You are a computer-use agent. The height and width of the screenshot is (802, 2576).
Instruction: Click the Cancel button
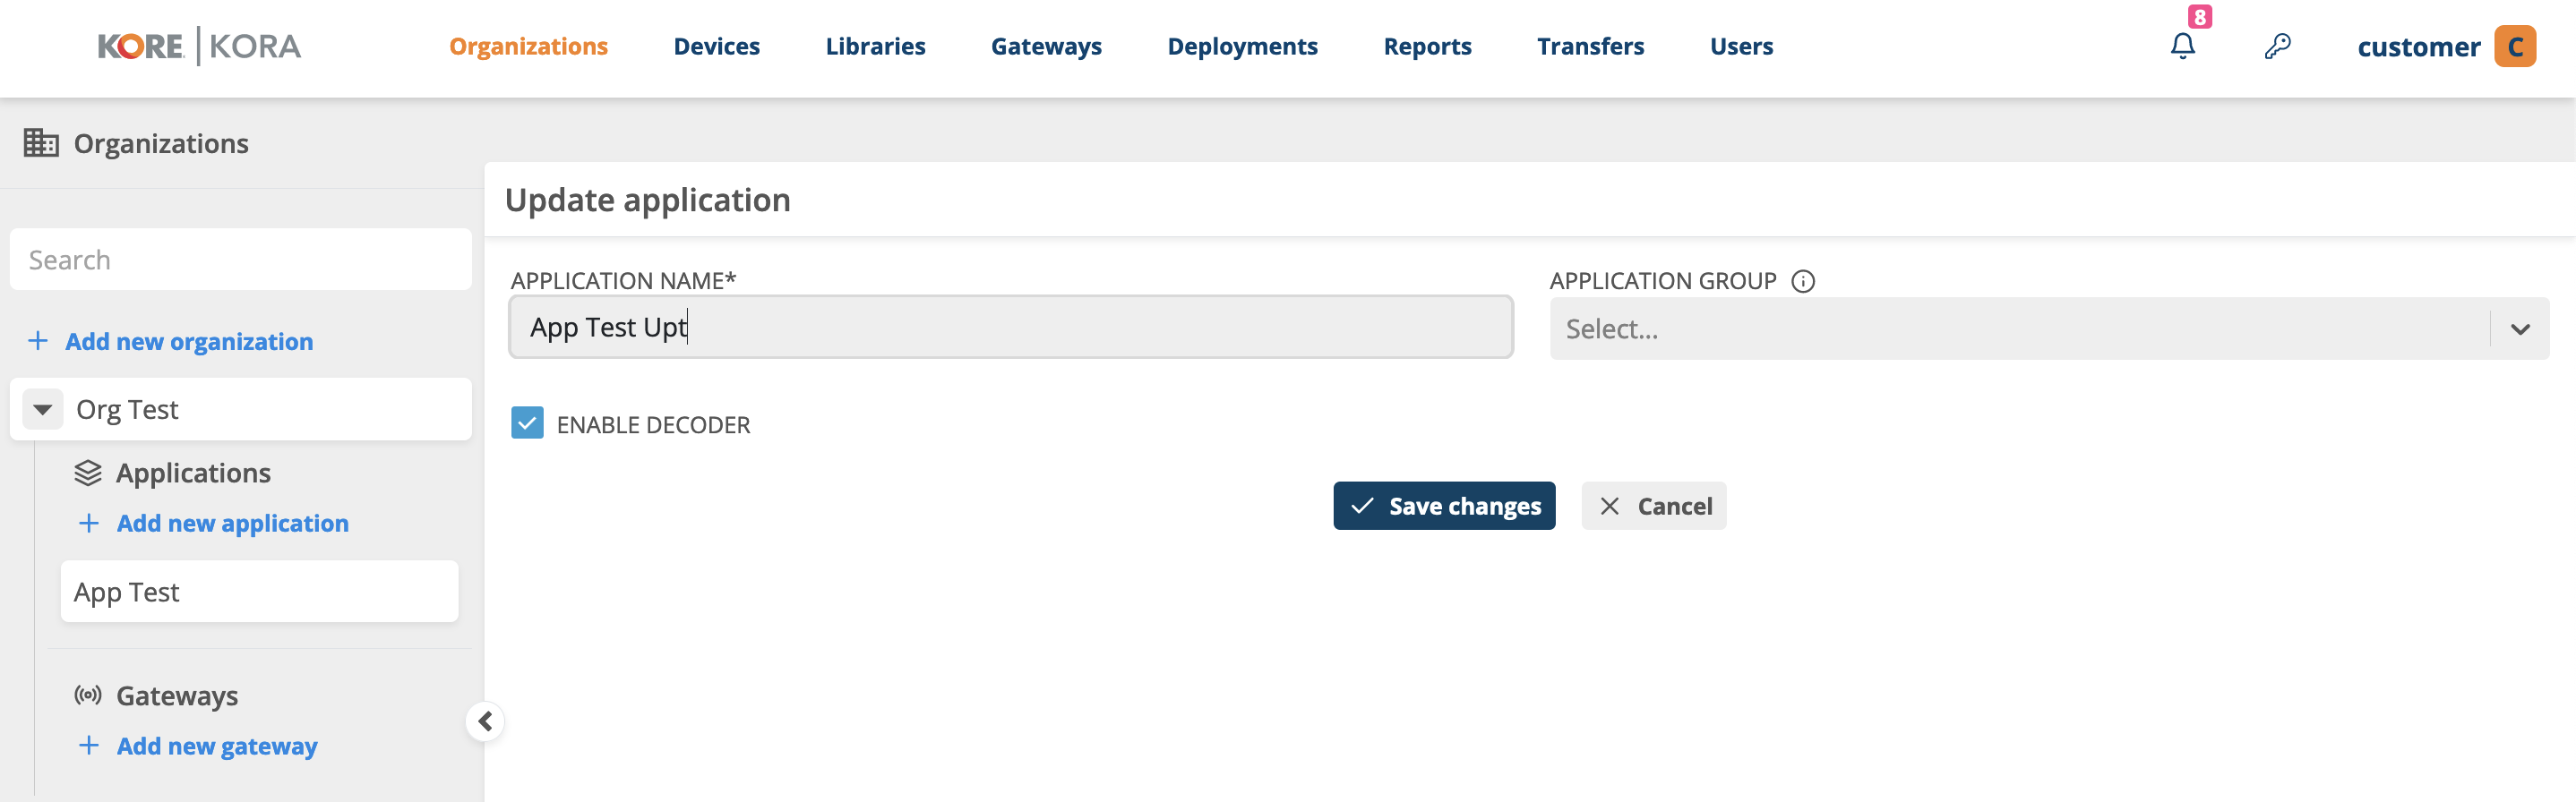[1653, 506]
